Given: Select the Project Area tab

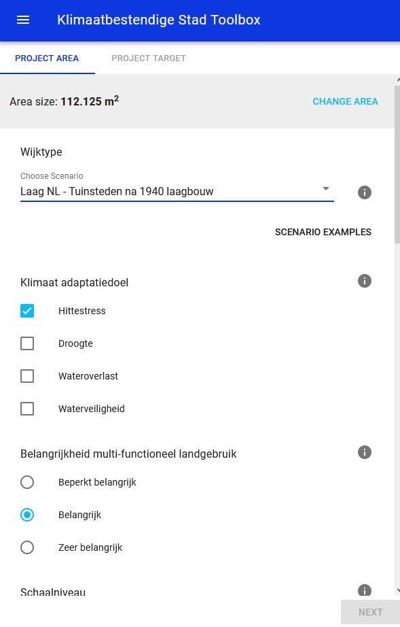Looking at the screenshot, I should click(47, 58).
